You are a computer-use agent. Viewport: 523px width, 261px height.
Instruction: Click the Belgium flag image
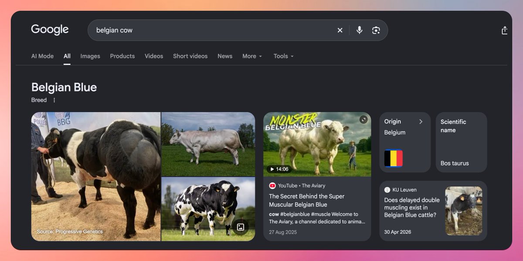[393, 158]
